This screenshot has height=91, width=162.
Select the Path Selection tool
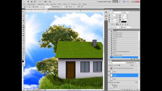(24, 47)
